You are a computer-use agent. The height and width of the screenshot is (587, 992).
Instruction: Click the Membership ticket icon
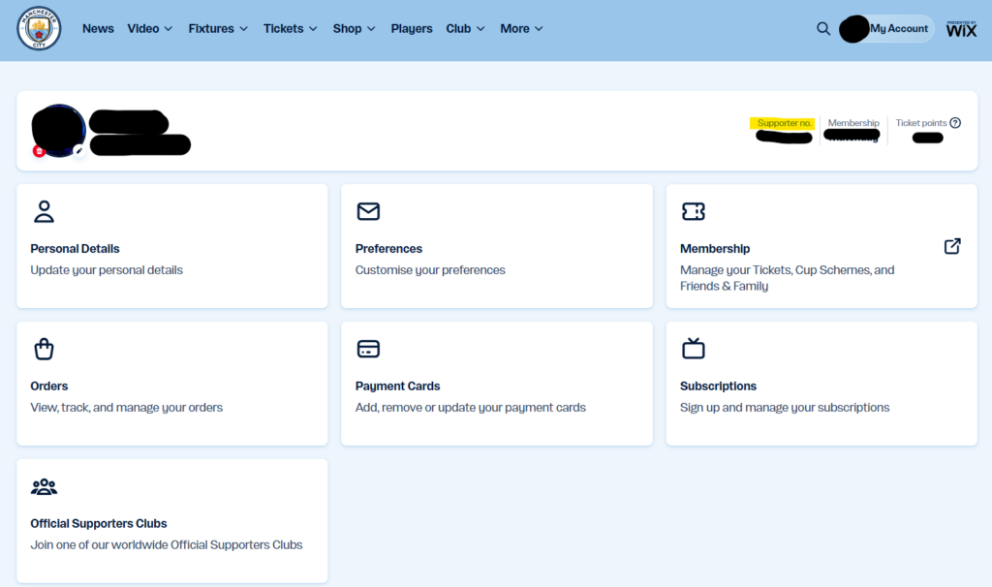pyautogui.click(x=693, y=211)
